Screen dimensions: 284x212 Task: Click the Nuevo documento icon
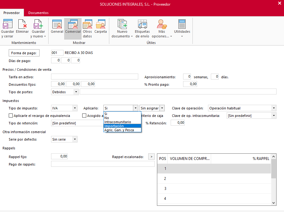click(x=122, y=24)
